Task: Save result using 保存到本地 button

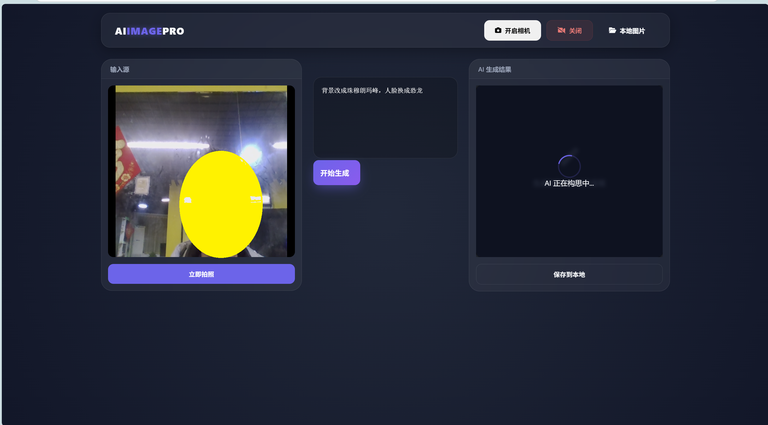Action: pos(569,274)
